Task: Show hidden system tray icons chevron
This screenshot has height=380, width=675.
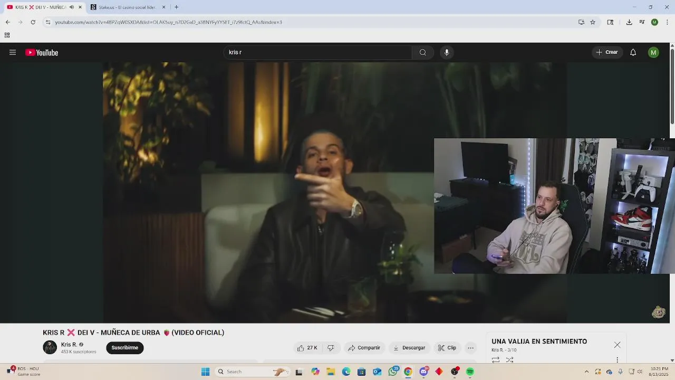Action: [586, 372]
